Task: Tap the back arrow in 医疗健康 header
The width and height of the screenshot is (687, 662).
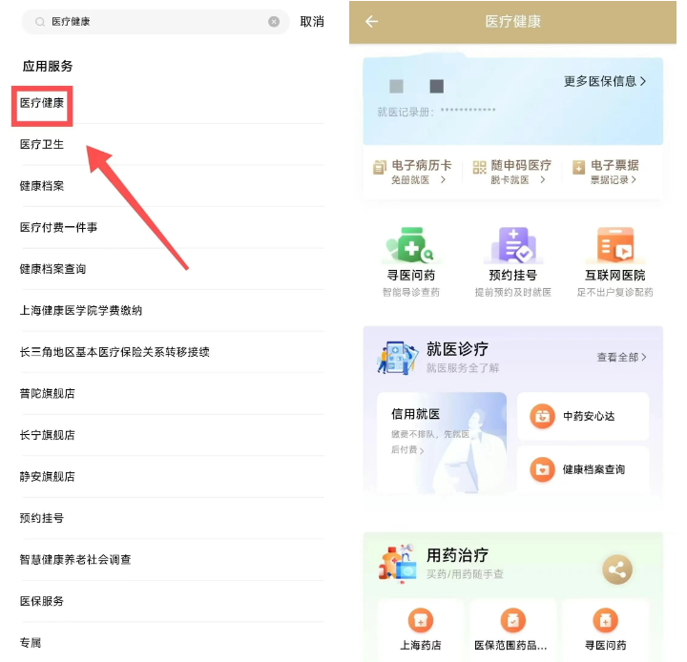Action: (371, 22)
